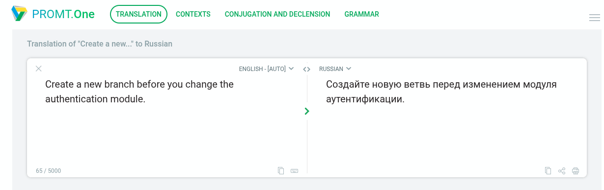Swap languages with the arrows icon
Image resolution: width=604 pixels, height=190 pixels.
(306, 69)
